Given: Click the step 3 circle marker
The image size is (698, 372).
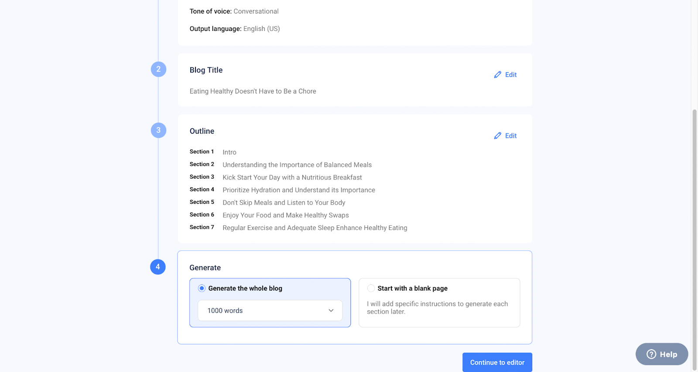Looking at the screenshot, I should 158,130.
